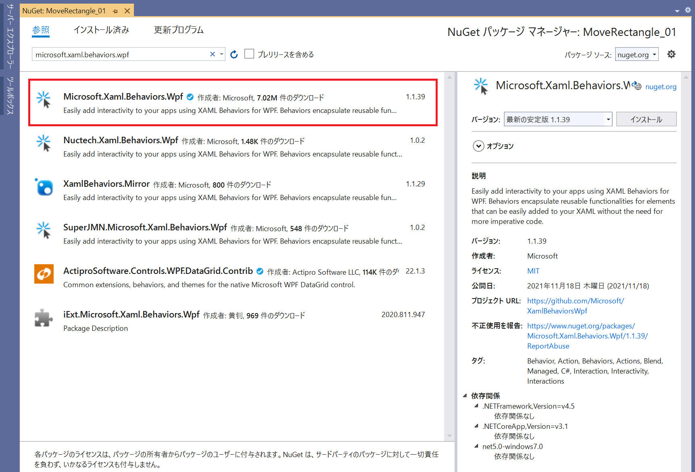Open the ReportAbuse link

tap(587, 336)
